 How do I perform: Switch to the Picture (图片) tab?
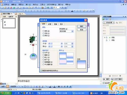61,24
